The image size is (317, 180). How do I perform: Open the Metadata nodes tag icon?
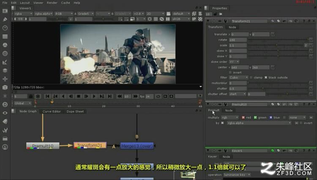pos(5,121)
